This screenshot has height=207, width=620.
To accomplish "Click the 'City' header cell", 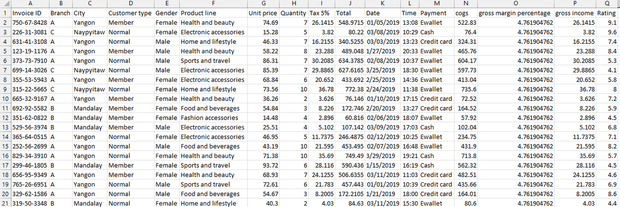I will 89,13.
